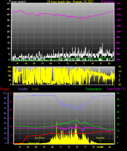Image resolution: width=127 pixels, height=151 pixels.
Task: Click the green '35' temperature axis value
Action: 118,99
